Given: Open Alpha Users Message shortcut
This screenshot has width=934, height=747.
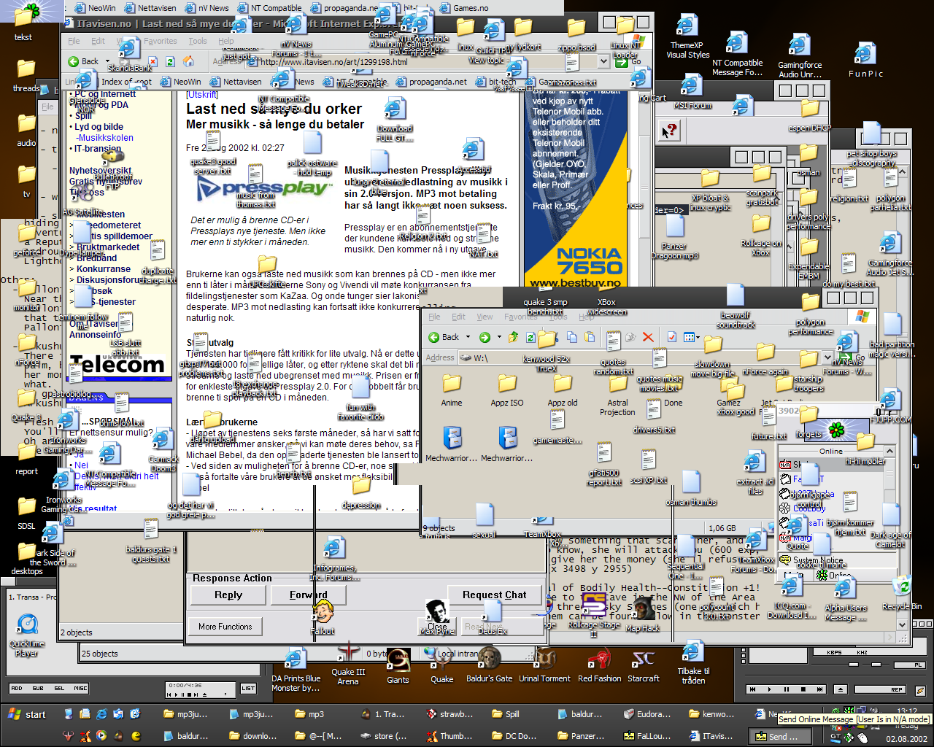Looking at the screenshot, I should pyautogui.click(x=846, y=600).
